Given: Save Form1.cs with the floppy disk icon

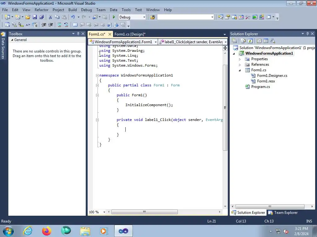Looking at the screenshot, I should click(35, 17).
